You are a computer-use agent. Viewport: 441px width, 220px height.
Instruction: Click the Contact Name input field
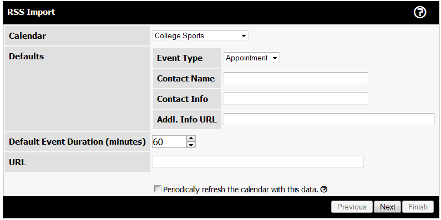(x=296, y=78)
